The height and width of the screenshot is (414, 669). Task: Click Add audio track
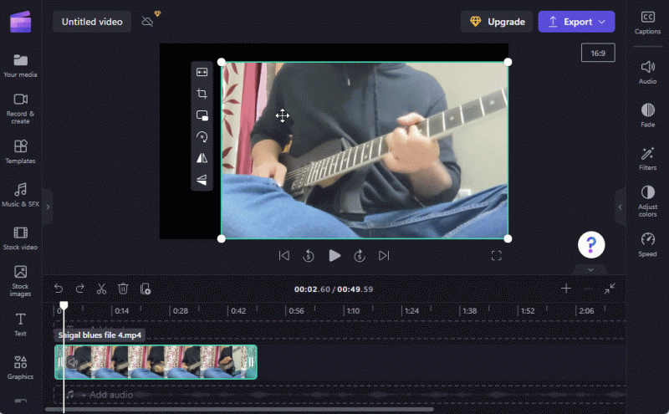107,396
